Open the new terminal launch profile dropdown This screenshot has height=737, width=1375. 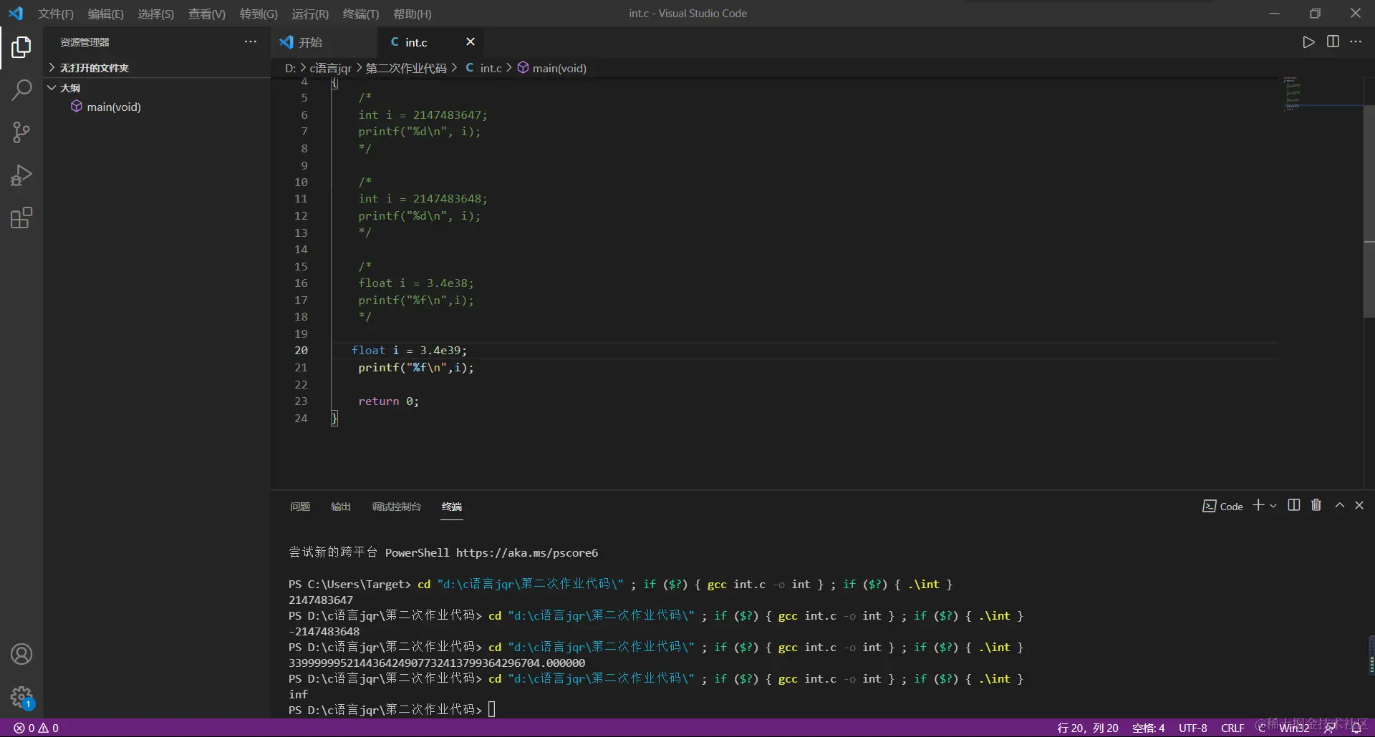pyautogui.click(x=1273, y=506)
